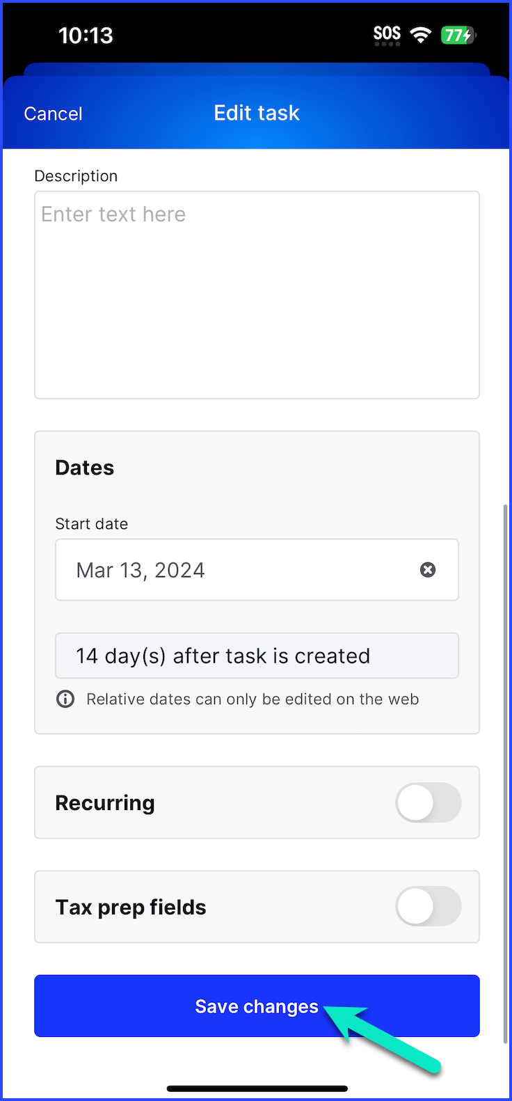512x1101 pixels.
Task: Clear the Start date with the X icon
Action: pos(428,570)
